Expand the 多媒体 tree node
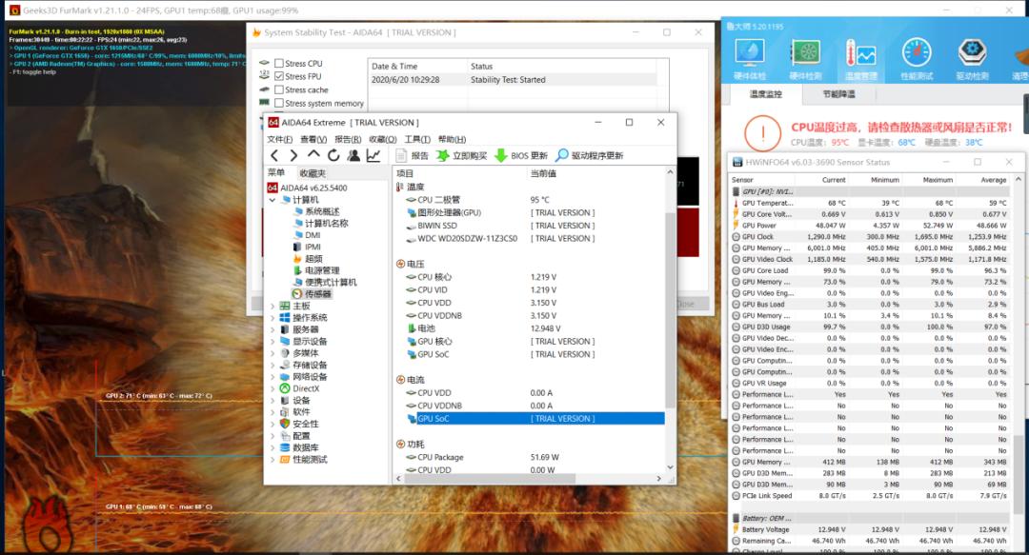 click(x=272, y=353)
